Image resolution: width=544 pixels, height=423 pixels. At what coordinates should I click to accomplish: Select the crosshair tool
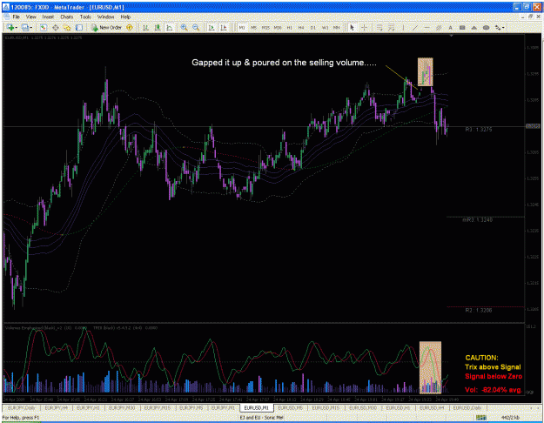pyautogui.click(x=365, y=27)
